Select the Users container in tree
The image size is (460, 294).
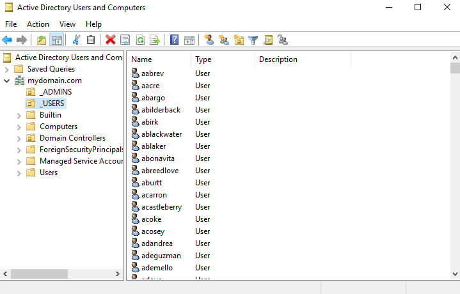click(x=49, y=173)
